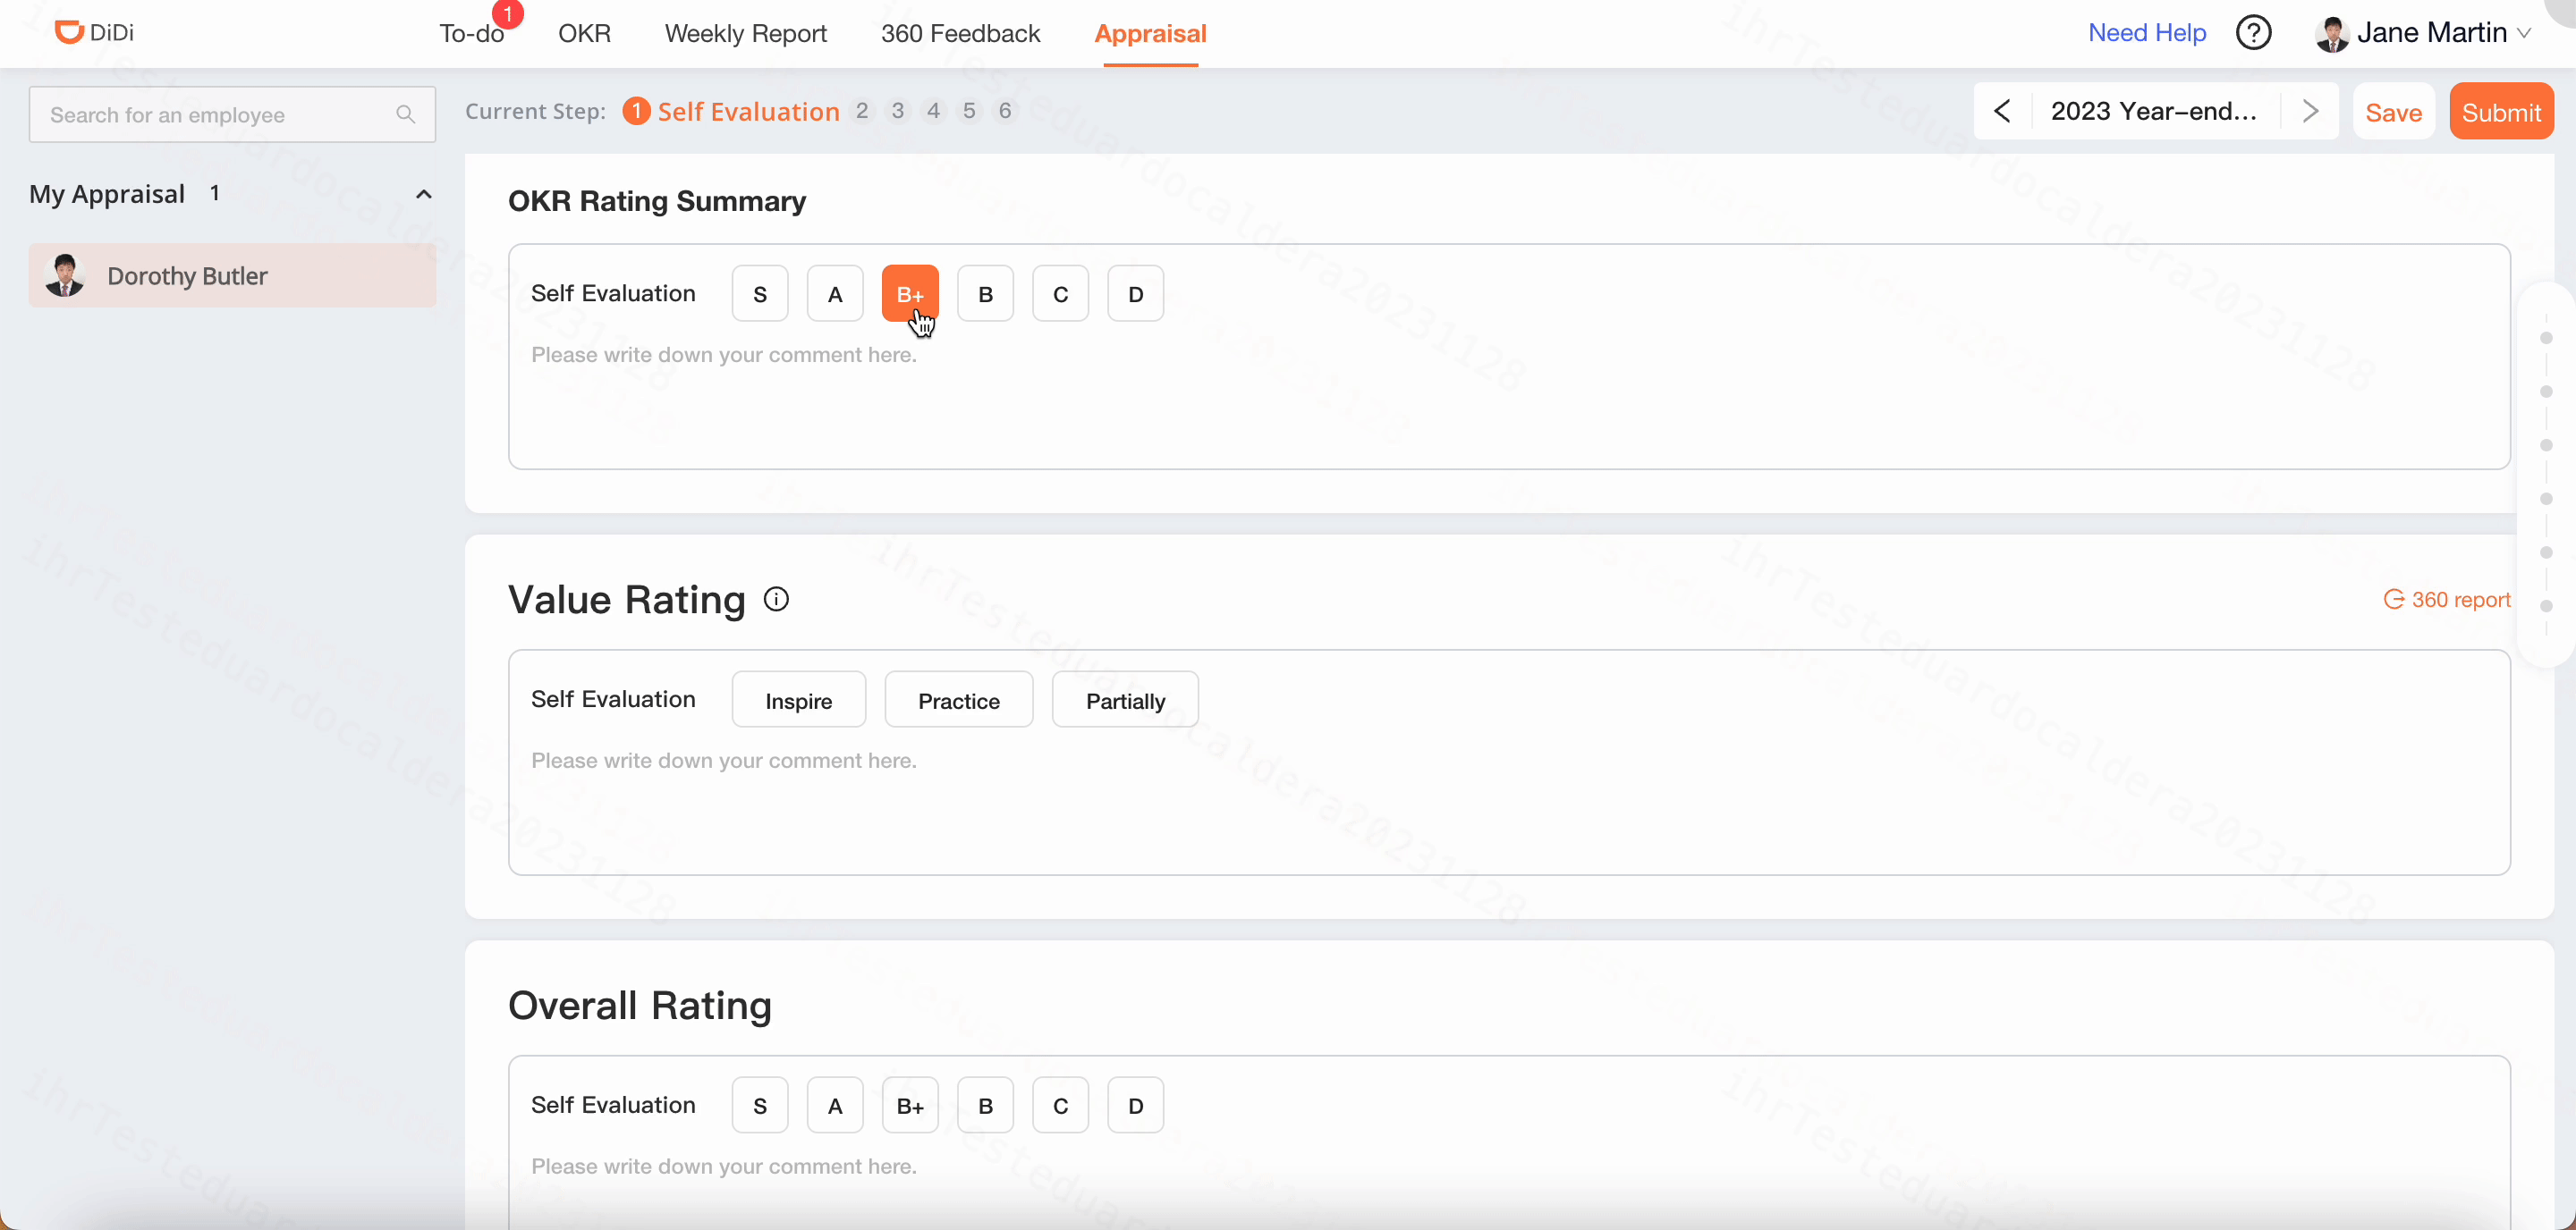Go to next appraisal period arrow
The width and height of the screenshot is (2576, 1230).
[x=2310, y=111]
